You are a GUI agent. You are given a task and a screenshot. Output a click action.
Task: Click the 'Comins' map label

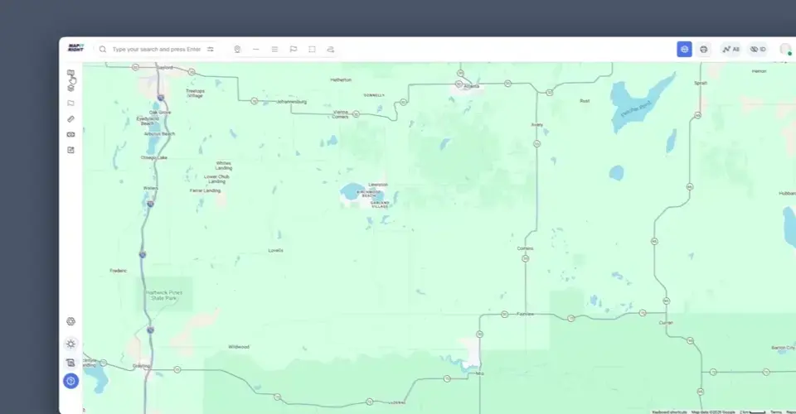[x=526, y=248]
